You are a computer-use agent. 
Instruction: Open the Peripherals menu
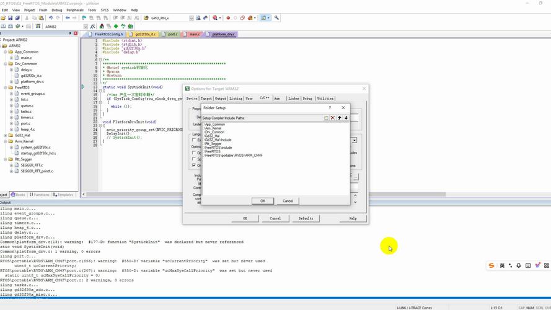[75, 10]
